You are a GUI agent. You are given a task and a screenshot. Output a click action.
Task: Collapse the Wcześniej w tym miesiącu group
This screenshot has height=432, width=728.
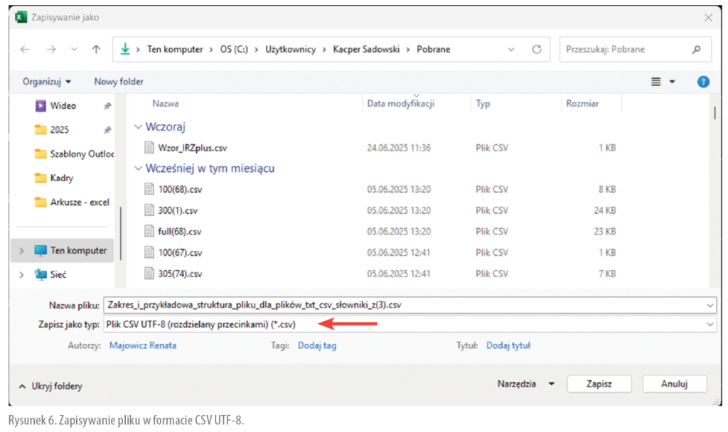(138, 168)
